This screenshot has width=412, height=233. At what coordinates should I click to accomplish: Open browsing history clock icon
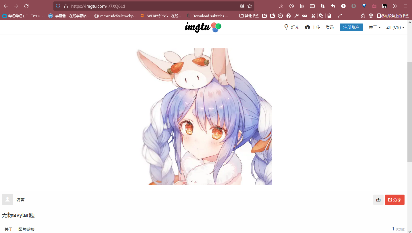[x=292, y=6]
